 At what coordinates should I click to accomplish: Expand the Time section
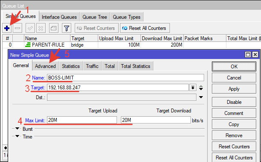17,136
